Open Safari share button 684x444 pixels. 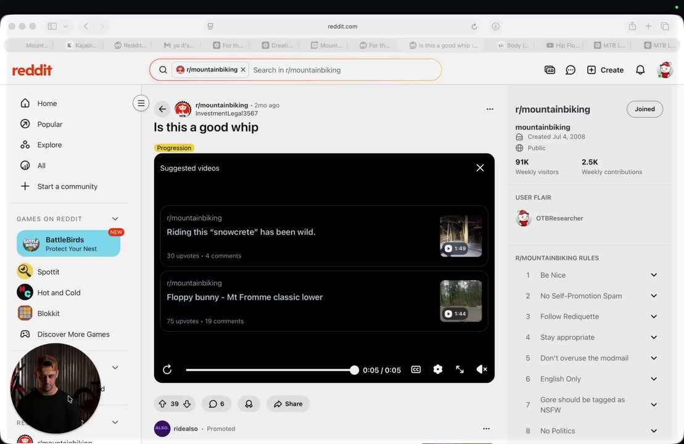632,26
